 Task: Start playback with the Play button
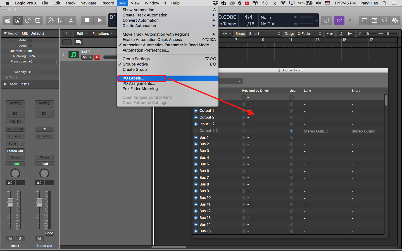tap(99, 20)
